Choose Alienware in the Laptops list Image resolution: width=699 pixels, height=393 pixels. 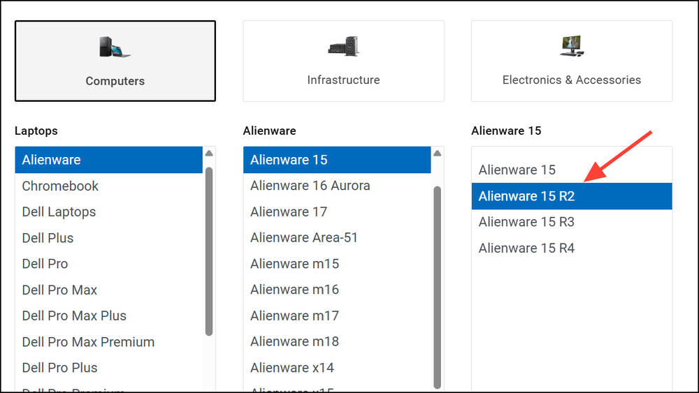109,160
